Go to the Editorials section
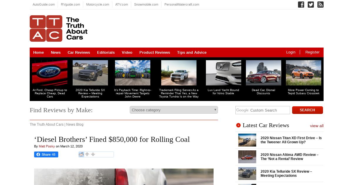 point(106,52)
